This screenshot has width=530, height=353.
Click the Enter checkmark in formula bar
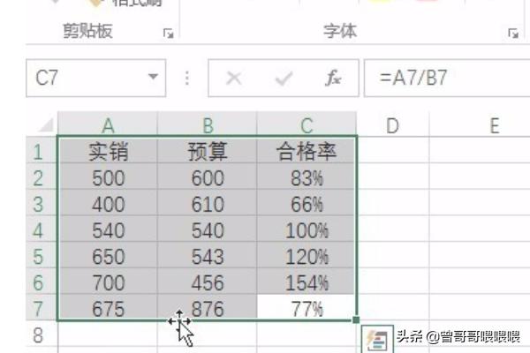284,79
